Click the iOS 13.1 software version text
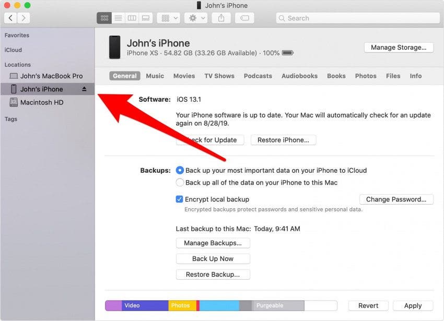The image size is (444, 321). tap(189, 99)
